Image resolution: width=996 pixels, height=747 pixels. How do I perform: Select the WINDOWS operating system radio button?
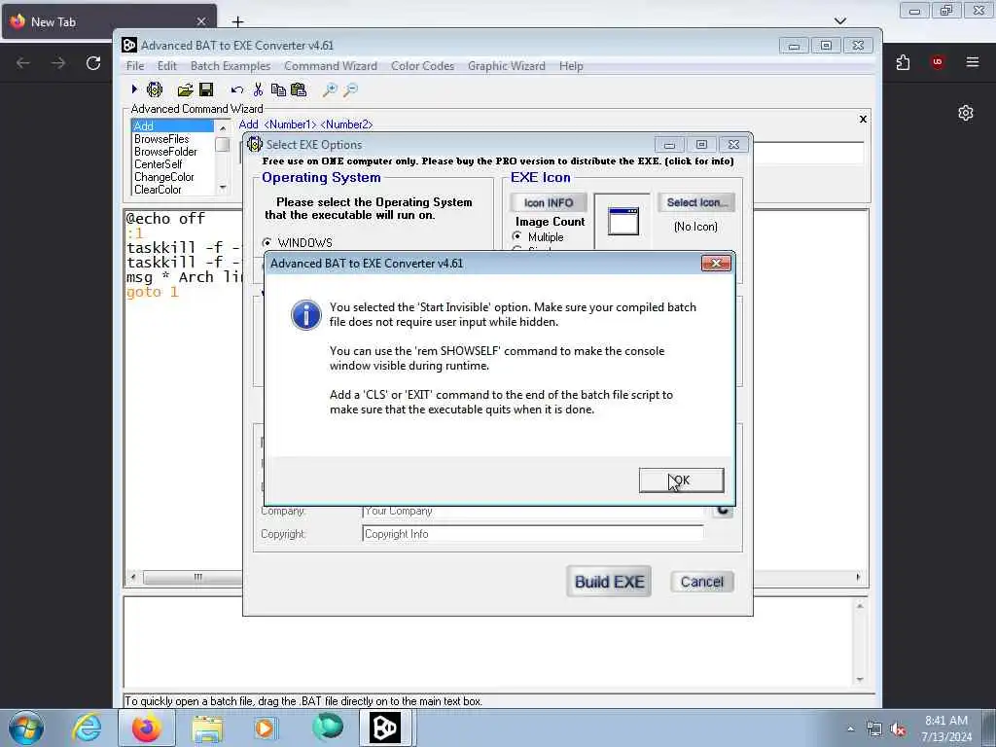tap(267, 242)
